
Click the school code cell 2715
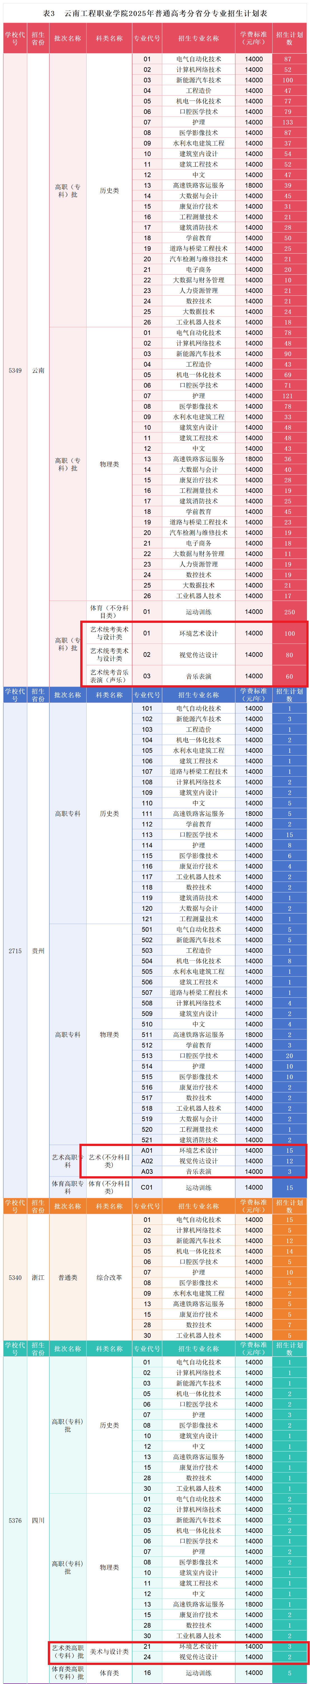[x=15, y=951]
